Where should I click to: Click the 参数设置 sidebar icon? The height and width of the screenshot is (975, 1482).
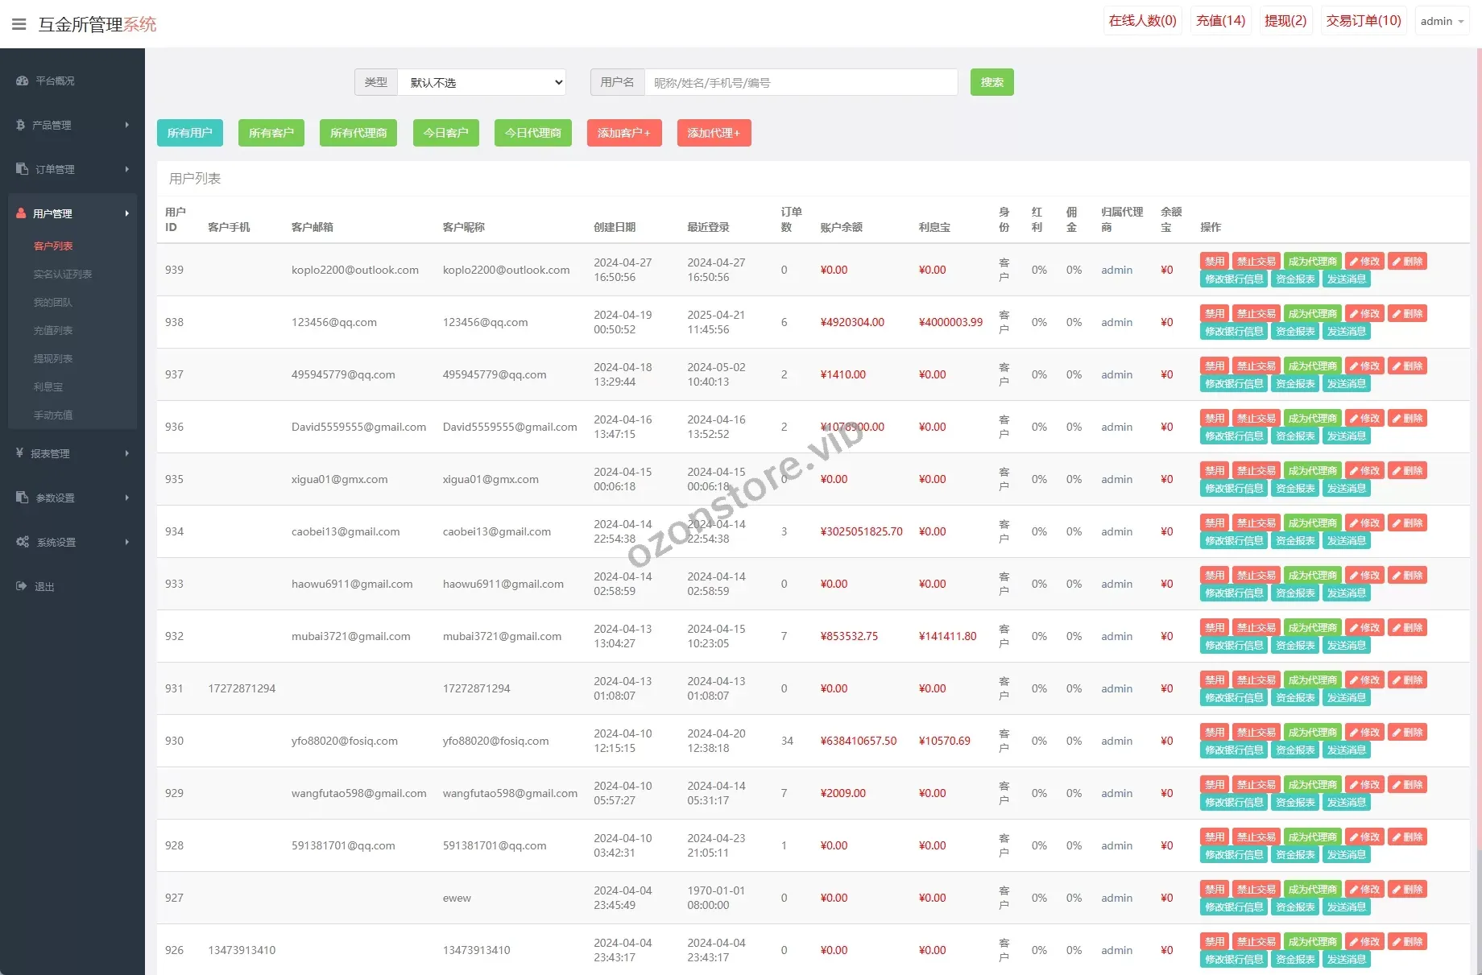[x=22, y=498]
